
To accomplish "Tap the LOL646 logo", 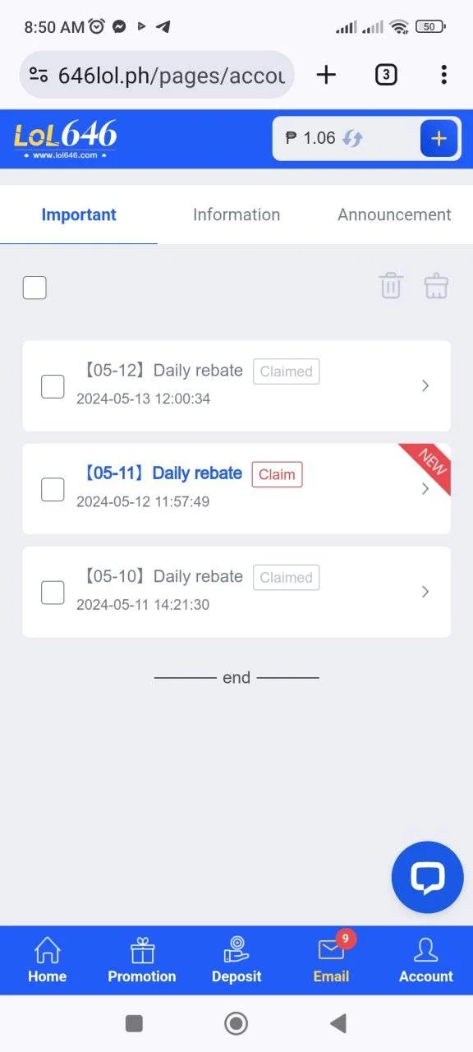I will [66, 139].
